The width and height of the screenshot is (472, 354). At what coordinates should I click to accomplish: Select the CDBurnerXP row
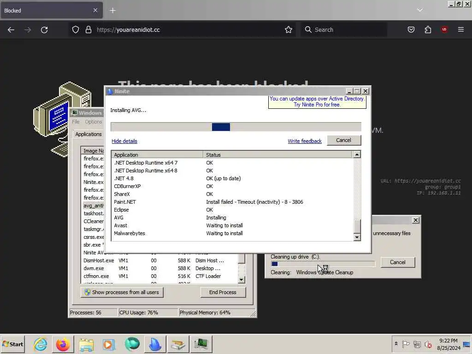tap(232, 186)
